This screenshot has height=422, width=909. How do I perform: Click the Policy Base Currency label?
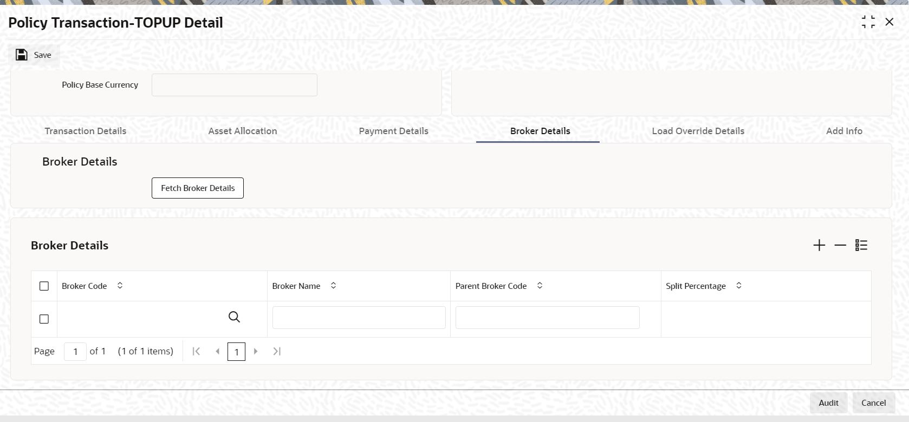100,85
